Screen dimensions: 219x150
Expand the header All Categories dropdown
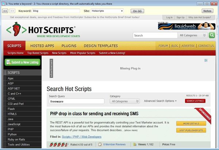(192, 35)
